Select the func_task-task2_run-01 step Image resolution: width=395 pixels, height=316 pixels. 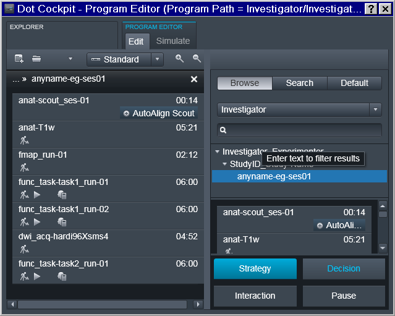click(108, 270)
